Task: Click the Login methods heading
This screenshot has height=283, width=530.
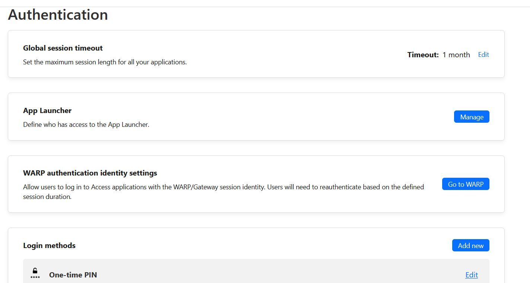Action: click(49, 245)
